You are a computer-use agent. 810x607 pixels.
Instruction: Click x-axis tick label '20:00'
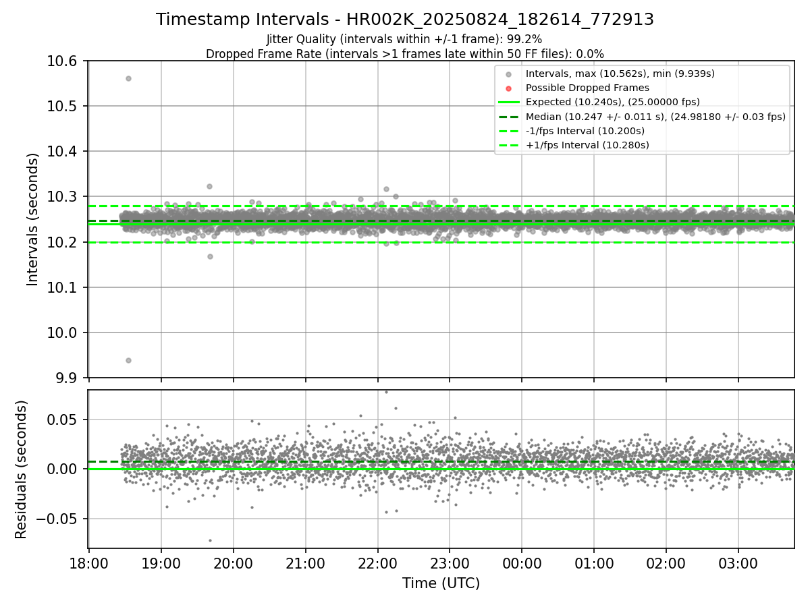click(x=234, y=562)
